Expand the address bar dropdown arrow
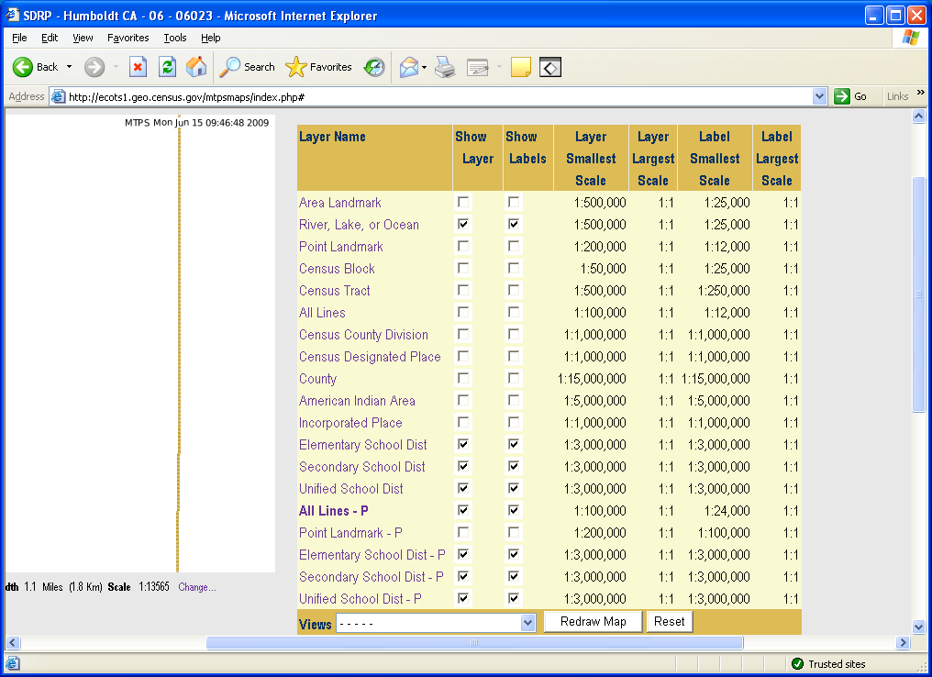Viewport: 932px width, 677px height. (820, 96)
